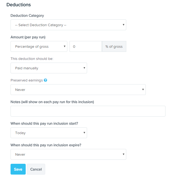
Task: Open the Deduction Category dropdown
Action: [x=68, y=25]
